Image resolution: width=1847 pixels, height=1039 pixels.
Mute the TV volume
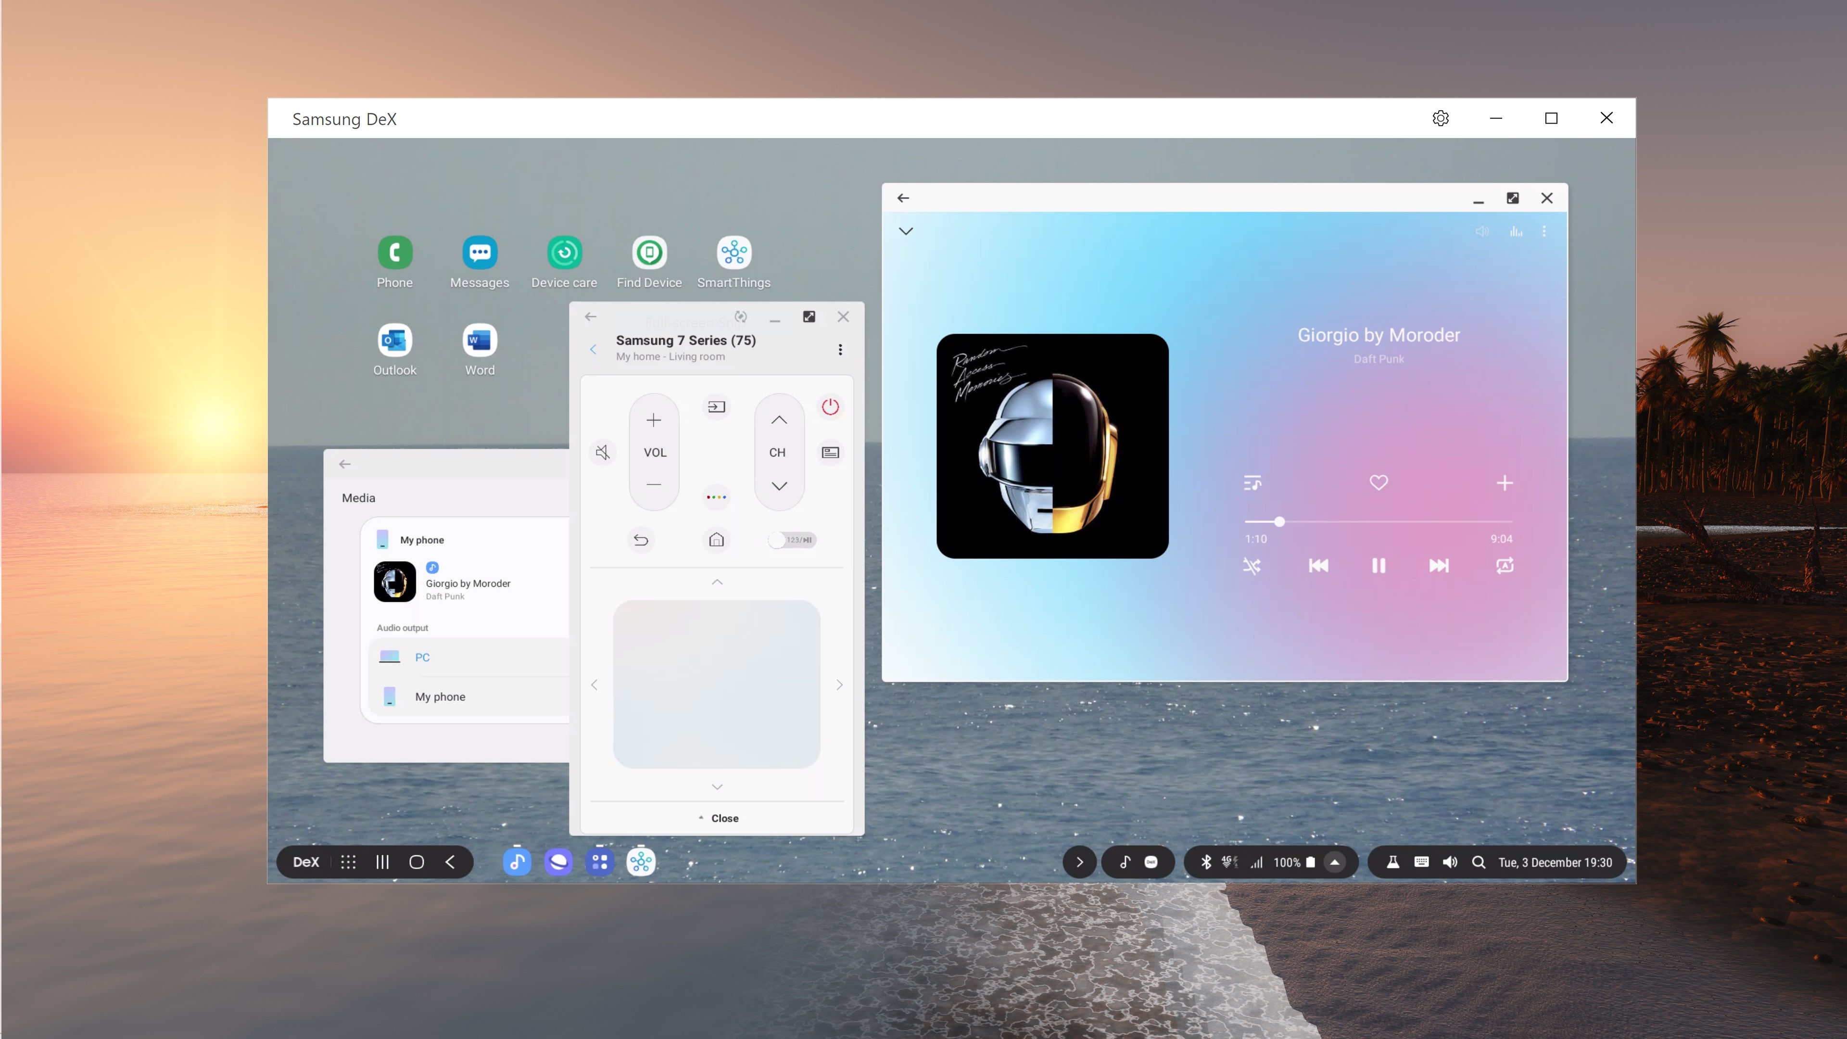pos(603,453)
